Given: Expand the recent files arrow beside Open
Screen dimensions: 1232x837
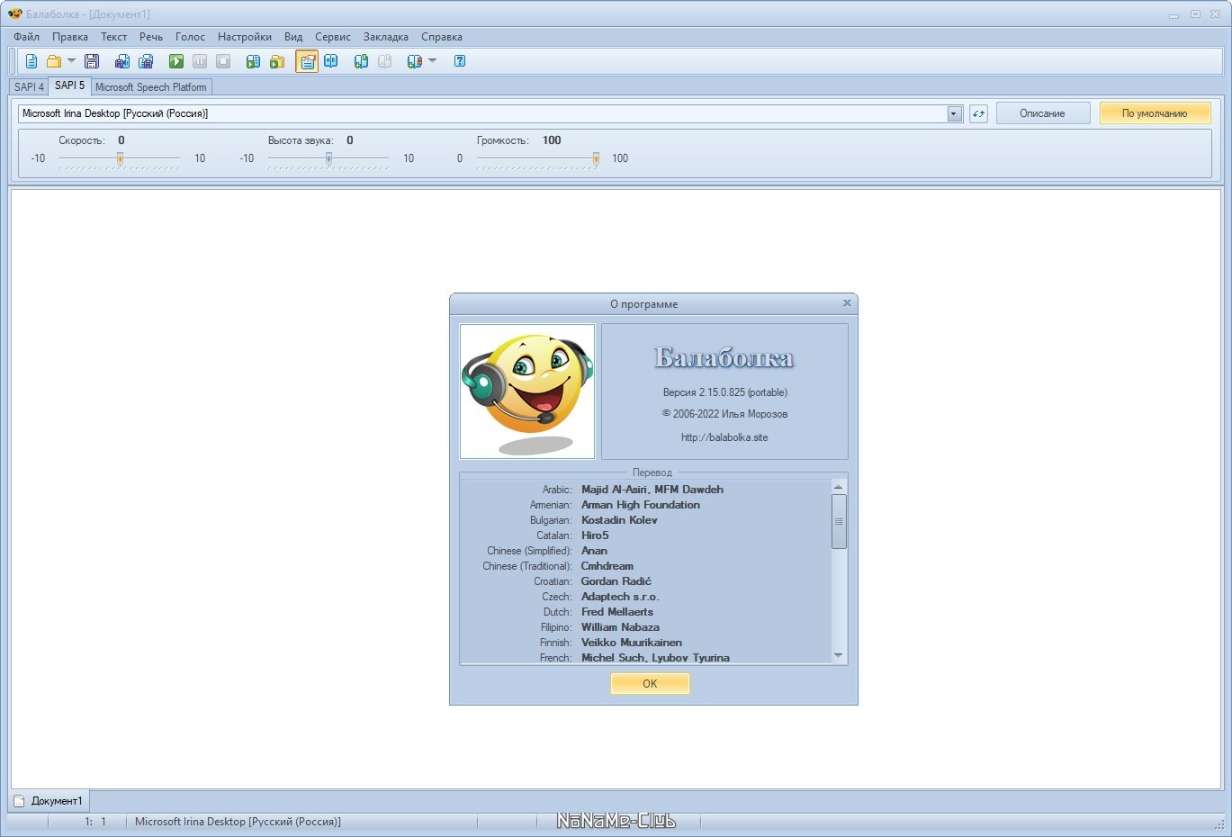Looking at the screenshot, I should (x=71, y=61).
